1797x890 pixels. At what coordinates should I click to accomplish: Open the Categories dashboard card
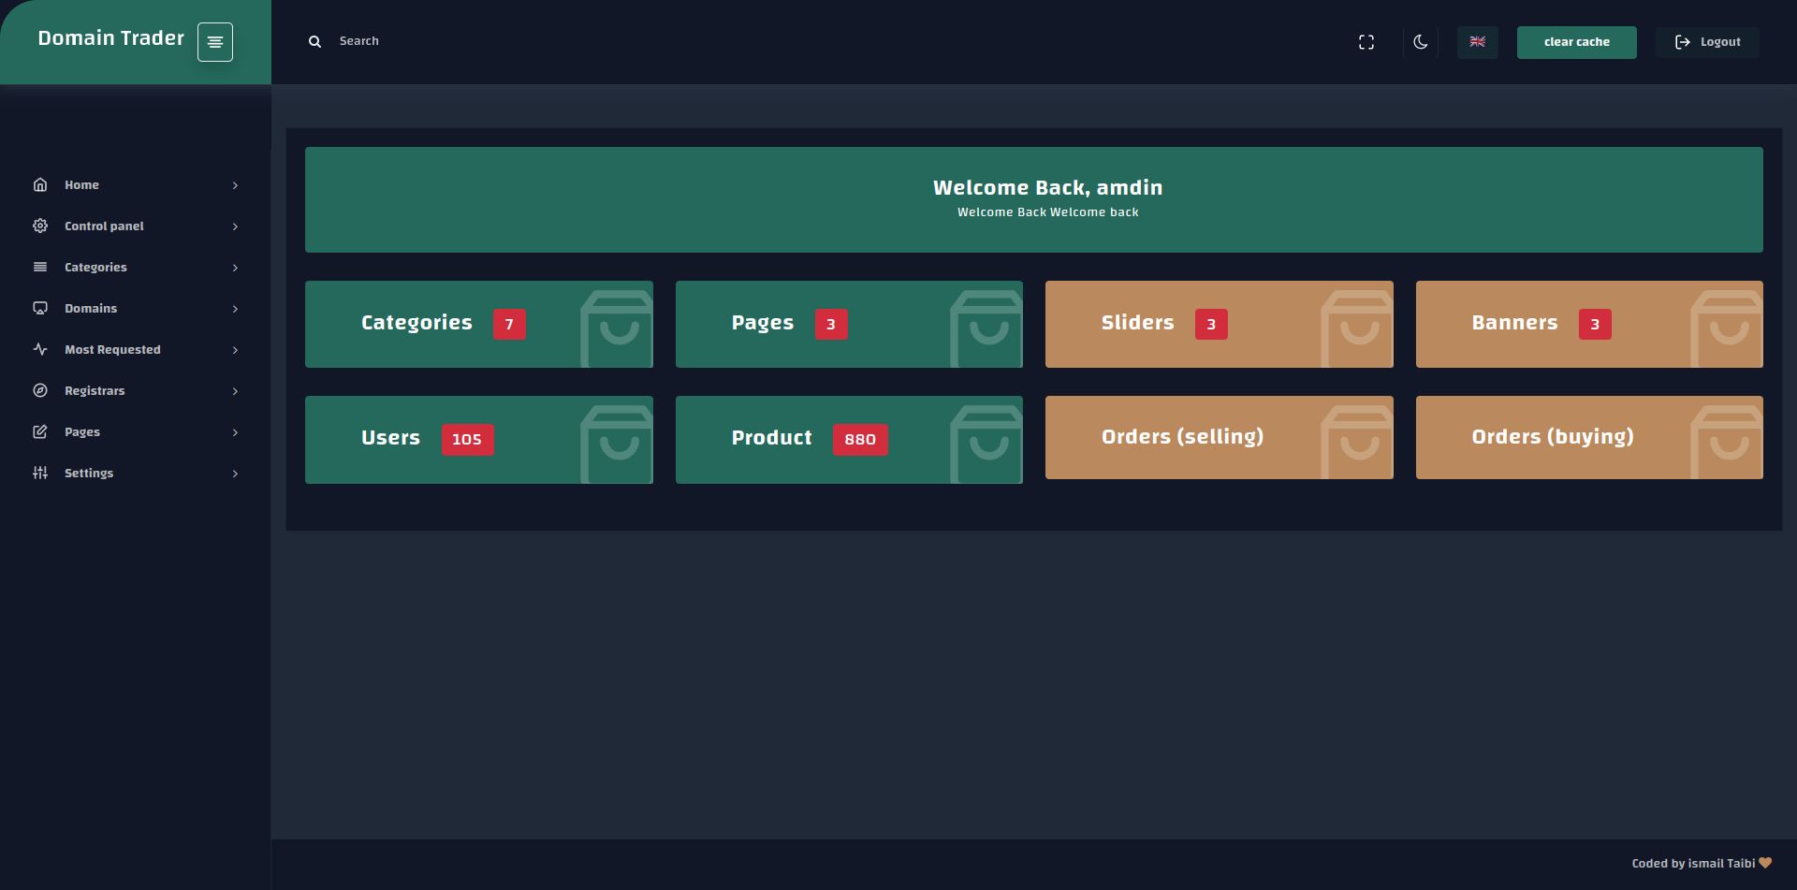[478, 324]
